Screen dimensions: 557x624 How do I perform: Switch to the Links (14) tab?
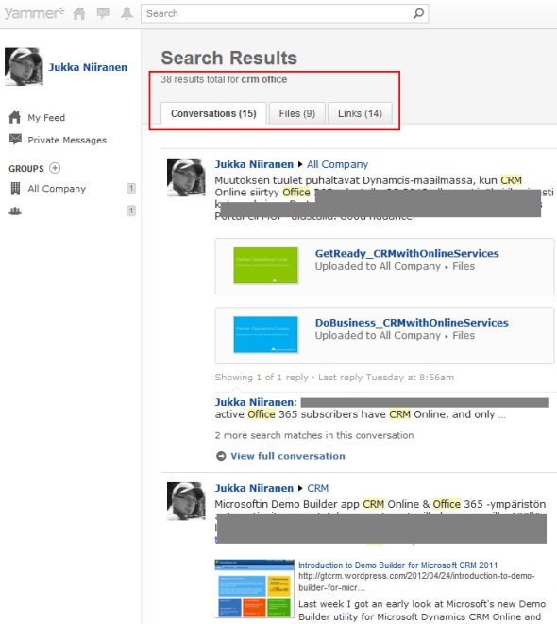point(360,113)
